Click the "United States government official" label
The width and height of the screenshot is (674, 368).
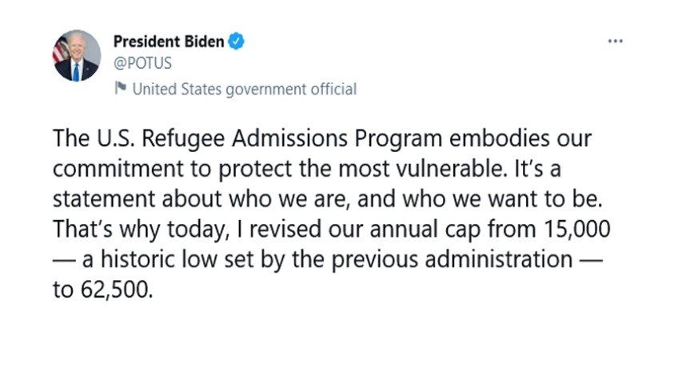[244, 89]
